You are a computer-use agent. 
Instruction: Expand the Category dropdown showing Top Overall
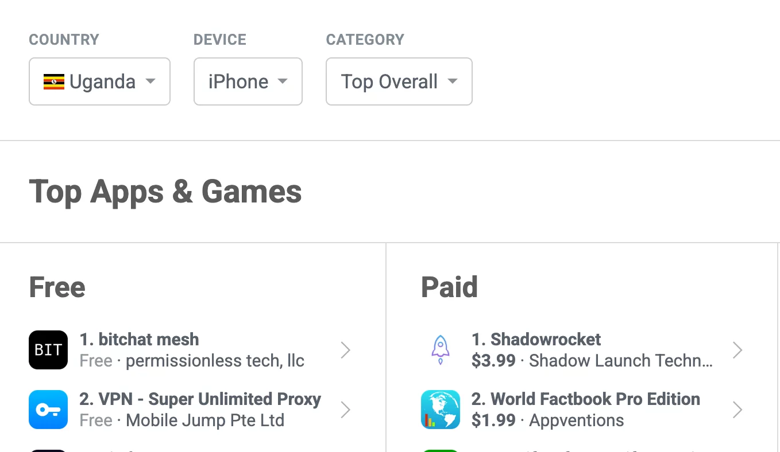pos(399,81)
